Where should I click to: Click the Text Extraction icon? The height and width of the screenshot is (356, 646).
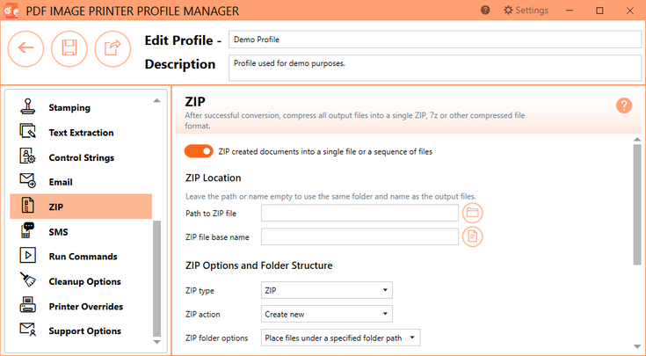28,132
